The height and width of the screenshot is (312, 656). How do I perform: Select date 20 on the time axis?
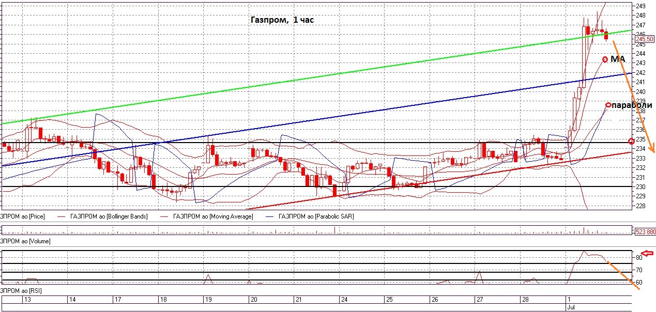[x=254, y=300]
